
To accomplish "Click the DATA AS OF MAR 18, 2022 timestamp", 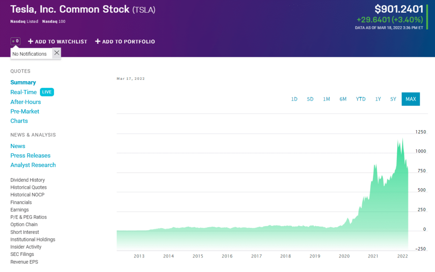I will [x=389, y=28].
